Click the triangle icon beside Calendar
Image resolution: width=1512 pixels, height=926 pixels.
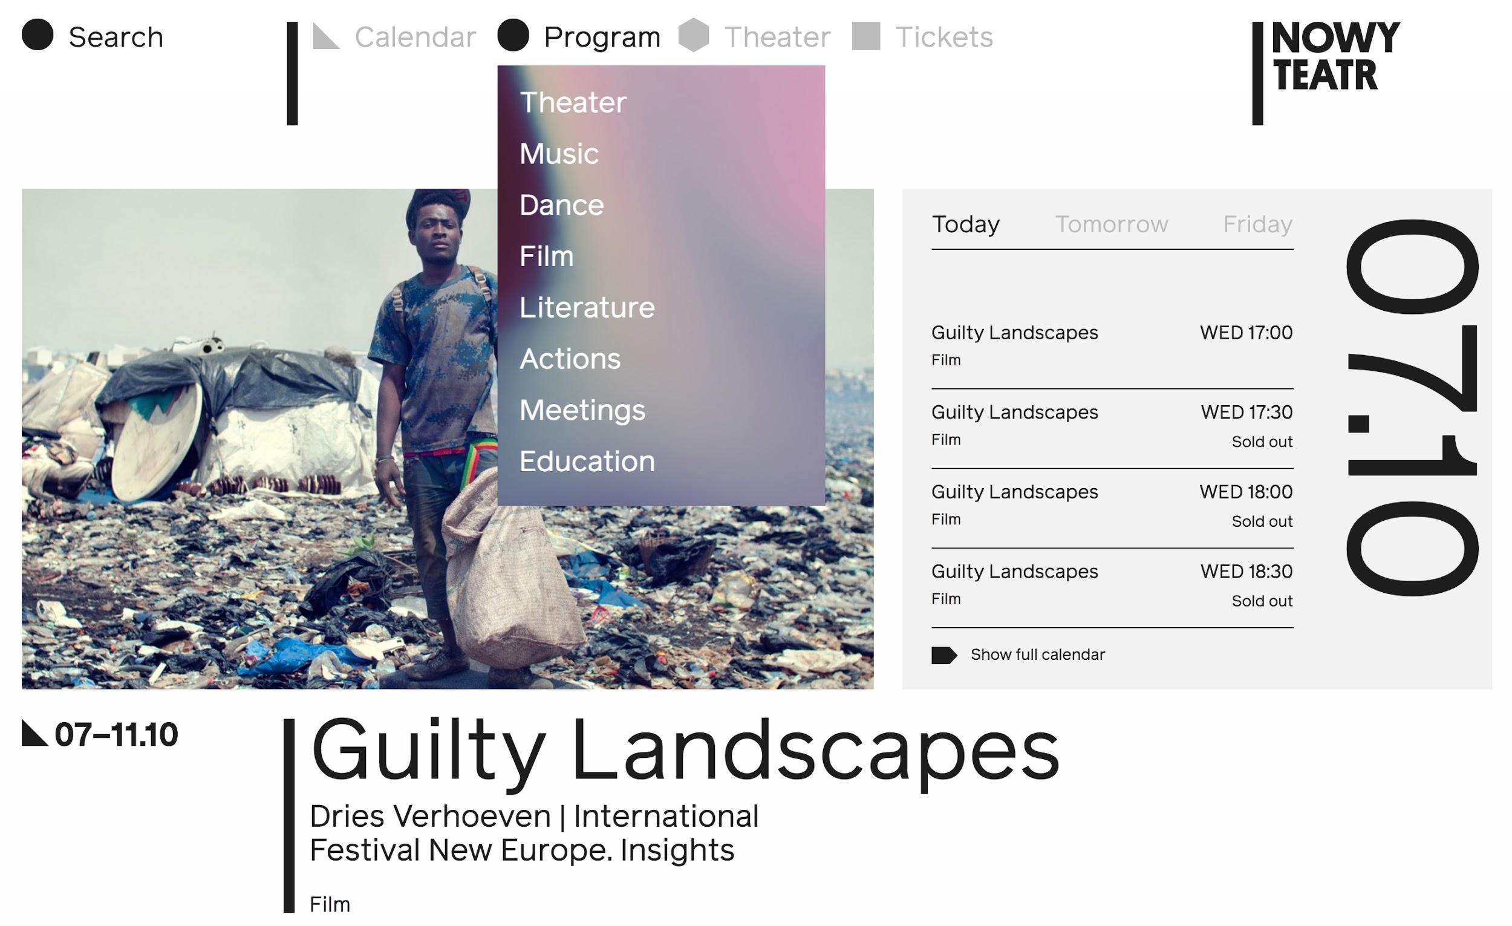pyautogui.click(x=325, y=36)
